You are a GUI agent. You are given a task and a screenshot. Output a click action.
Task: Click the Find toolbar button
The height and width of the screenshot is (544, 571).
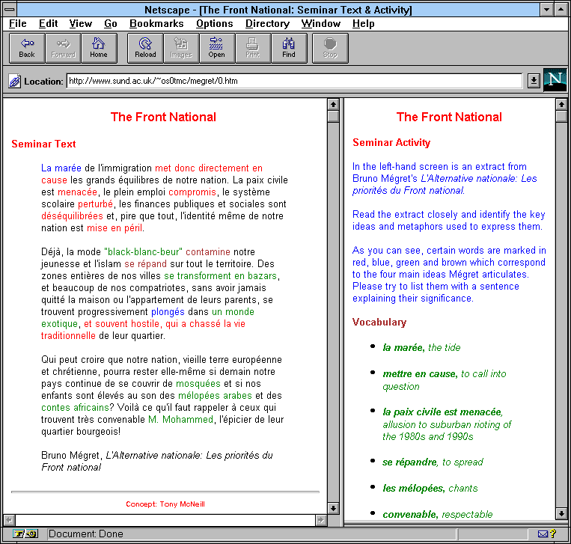point(289,49)
